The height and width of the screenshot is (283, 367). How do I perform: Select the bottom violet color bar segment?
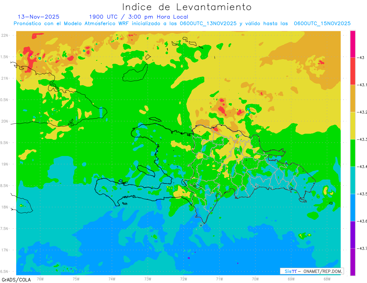[x=353, y=262]
